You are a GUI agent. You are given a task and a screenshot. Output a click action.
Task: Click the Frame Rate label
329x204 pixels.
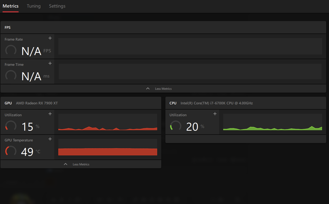tap(14, 39)
